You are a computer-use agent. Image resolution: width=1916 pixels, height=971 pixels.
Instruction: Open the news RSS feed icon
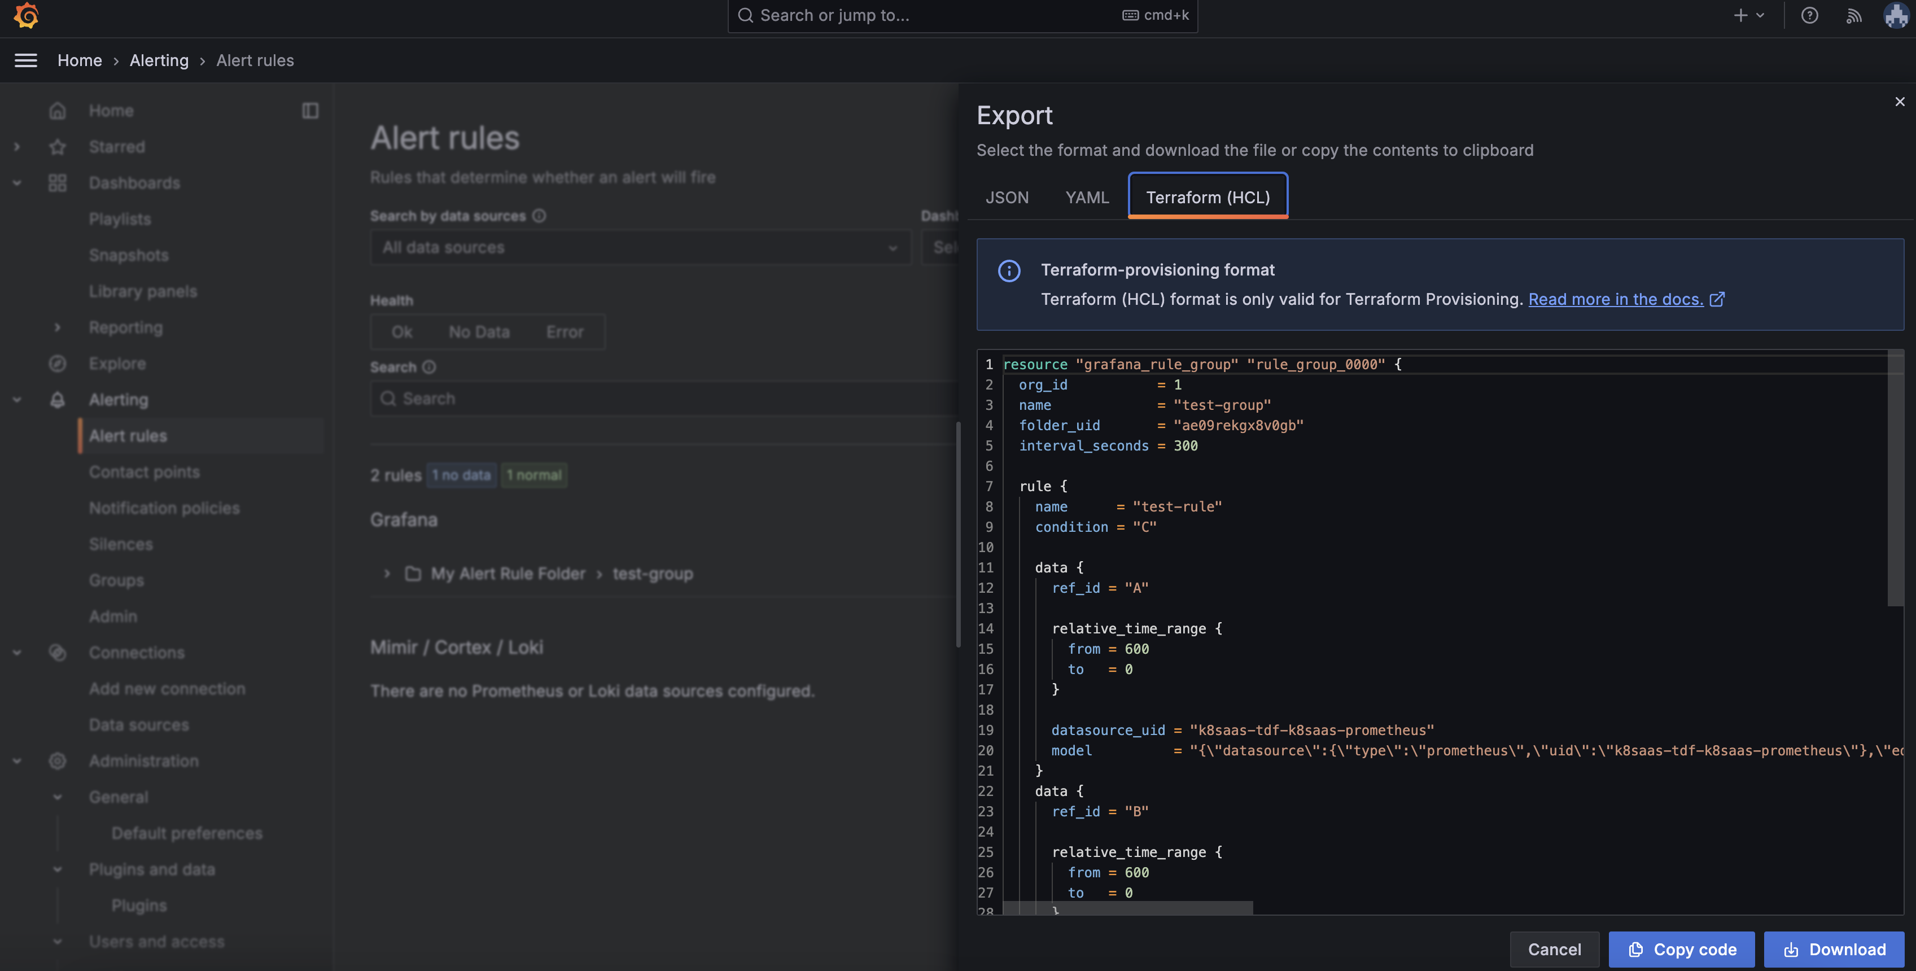point(1853,16)
